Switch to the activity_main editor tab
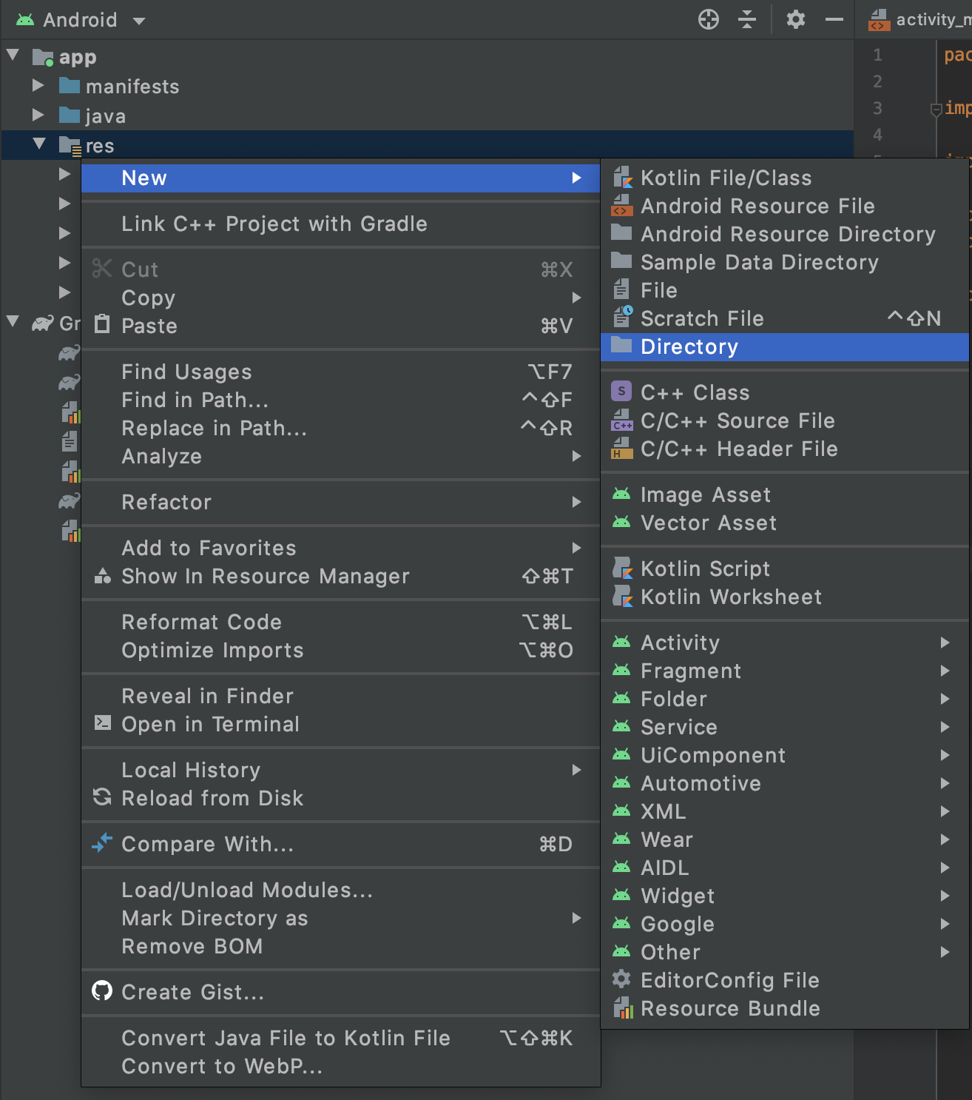Image resolution: width=972 pixels, height=1100 pixels. click(916, 20)
